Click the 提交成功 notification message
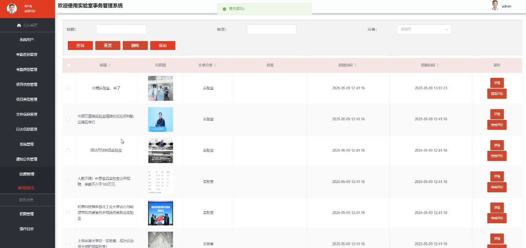Image resolution: width=526 pixels, height=248 pixels. pos(265,9)
